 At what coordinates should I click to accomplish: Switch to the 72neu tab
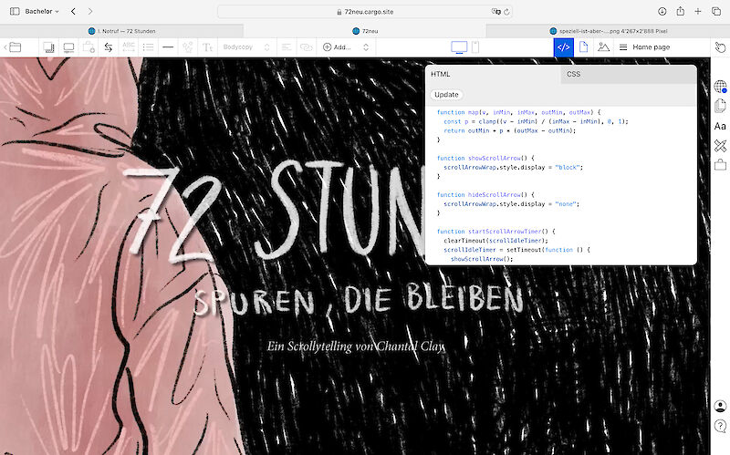[365, 31]
